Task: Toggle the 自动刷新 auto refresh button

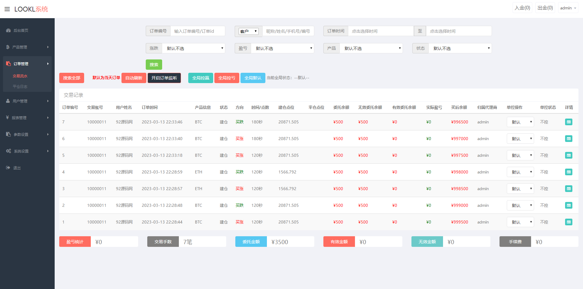Action: pyautogui.click(x=134, y=78)
